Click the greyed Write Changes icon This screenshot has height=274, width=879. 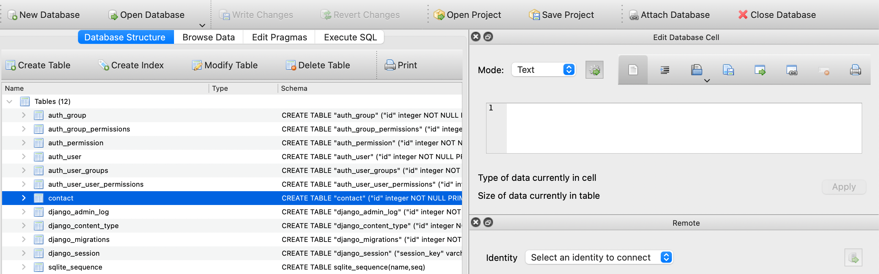pyautogui.click(x=225, y=15)
